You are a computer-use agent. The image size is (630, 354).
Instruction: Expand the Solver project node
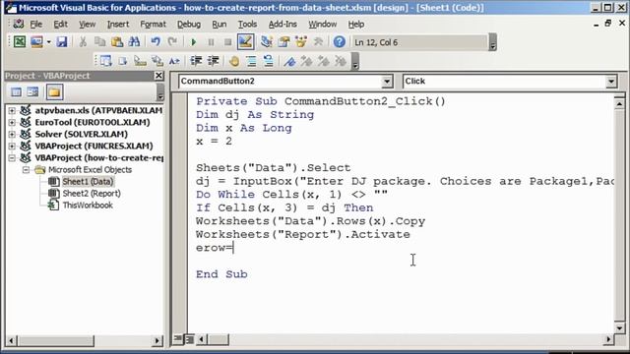pyautogui.click(x=12, y=134)
